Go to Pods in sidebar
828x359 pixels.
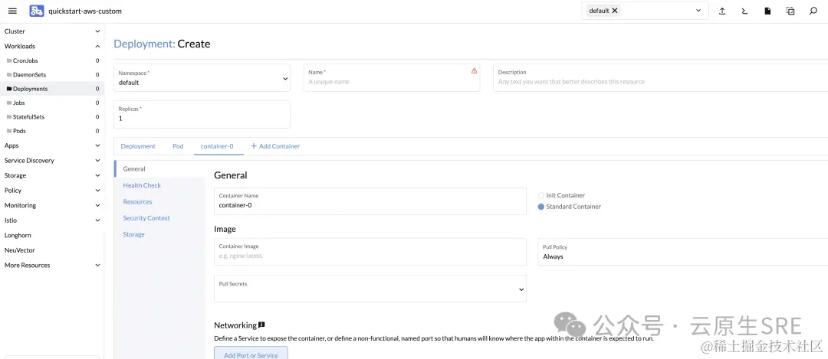(x=52, y=131)
